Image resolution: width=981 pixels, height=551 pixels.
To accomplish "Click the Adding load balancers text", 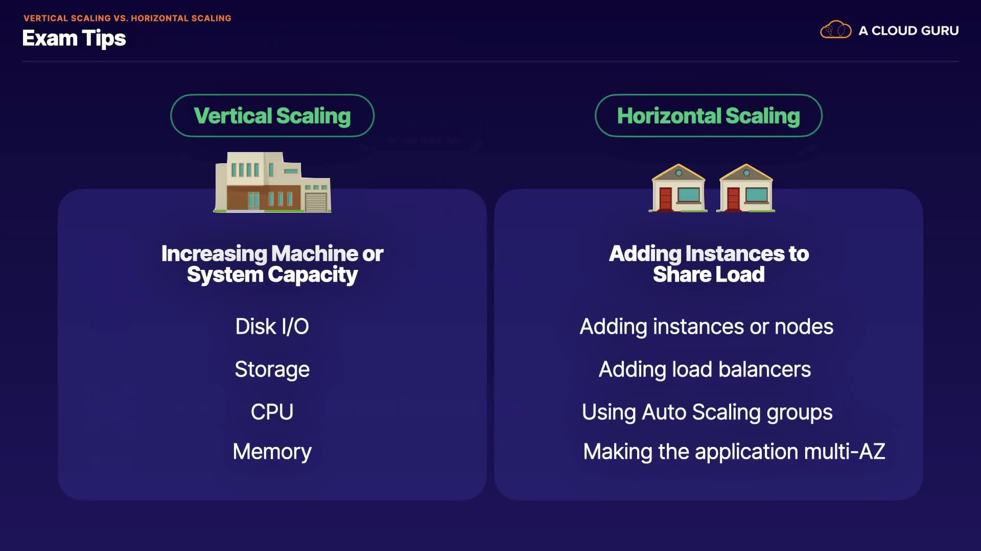I will pyautogui.click(x=705, y=369).
